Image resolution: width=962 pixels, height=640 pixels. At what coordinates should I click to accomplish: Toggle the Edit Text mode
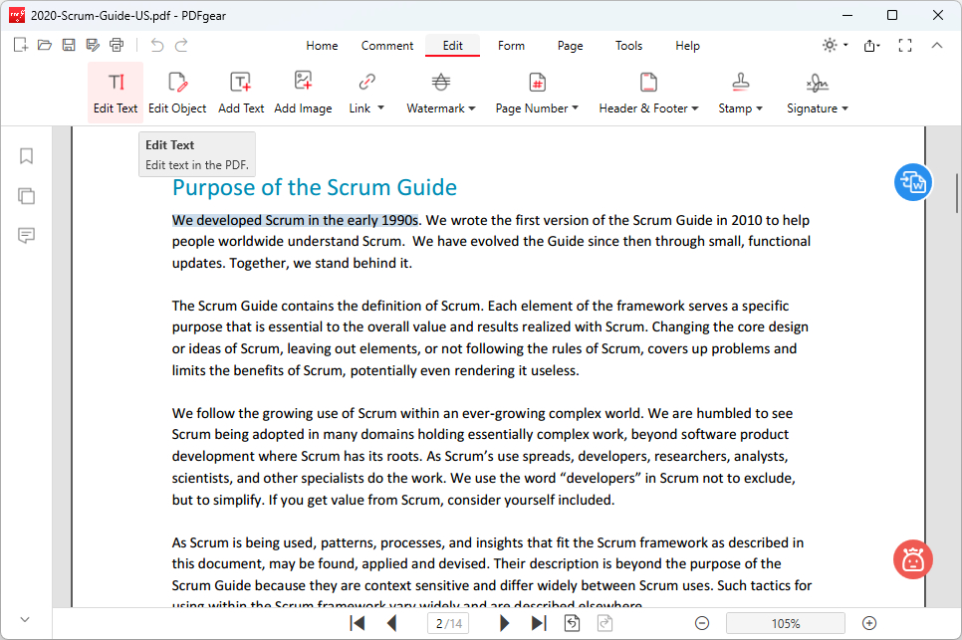(x=116, y=92)
